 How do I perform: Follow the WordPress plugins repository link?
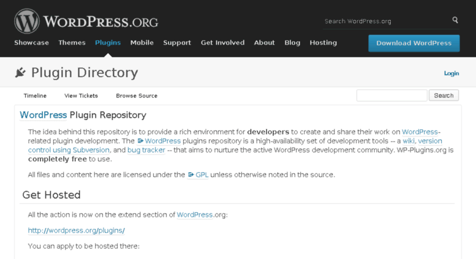pyautogui.click(x=159, y=141)
